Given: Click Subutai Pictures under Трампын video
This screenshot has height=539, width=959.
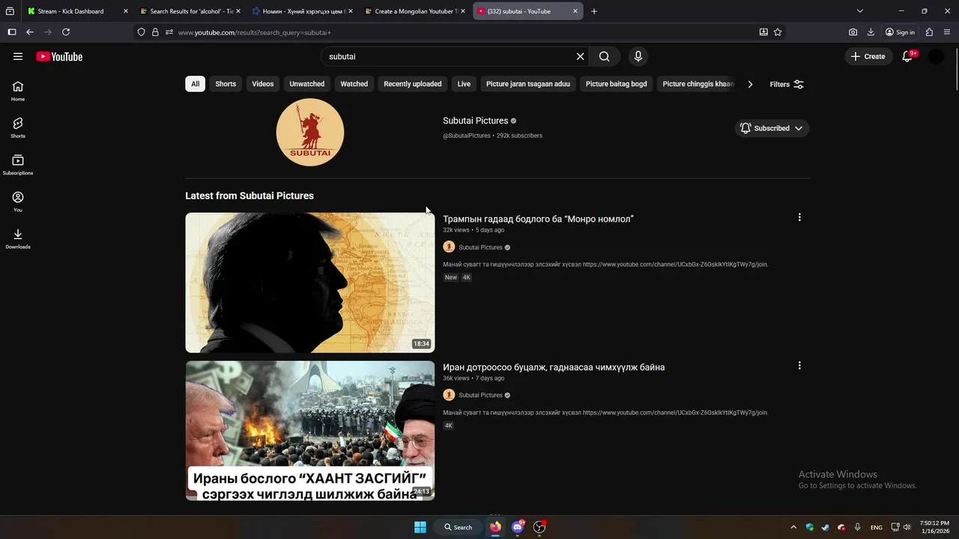Looking at the screenshot, I should tap(481, 248).
